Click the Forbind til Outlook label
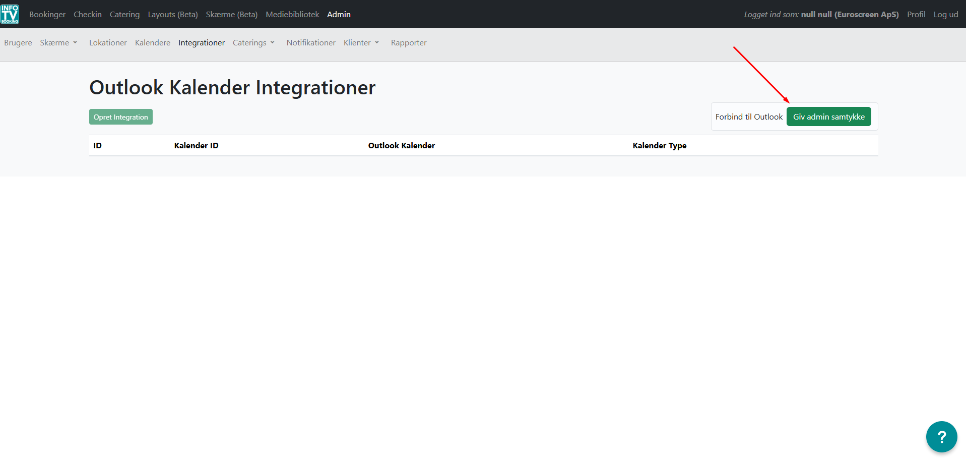This screenshot has height=462, width=966. click(x=749, y=117)
